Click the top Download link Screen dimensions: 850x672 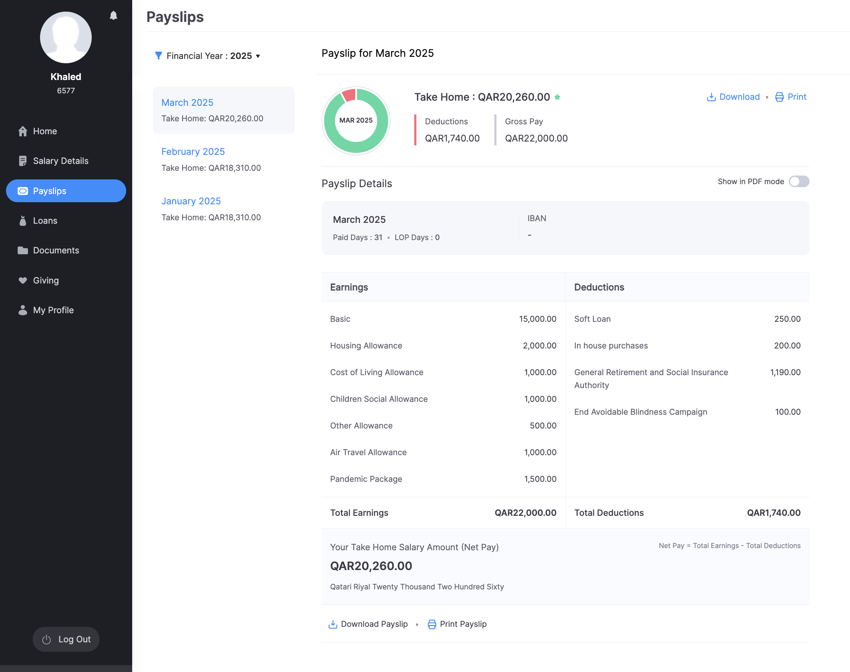pos(733,97)
